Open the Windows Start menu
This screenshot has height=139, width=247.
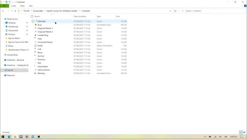tap(3, 137)
